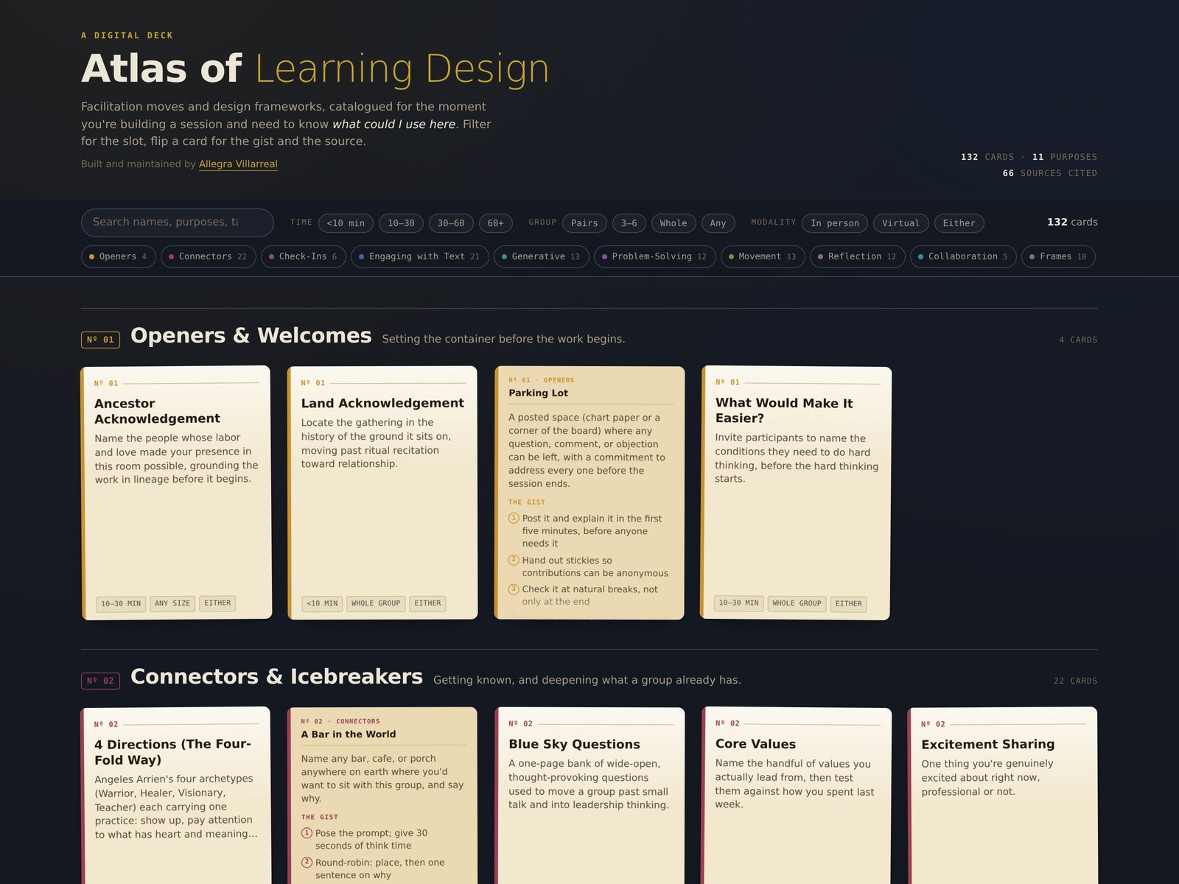Click the Openers & Welcomes heading
The image size is (1179, 884).
(x=251, y=336)
